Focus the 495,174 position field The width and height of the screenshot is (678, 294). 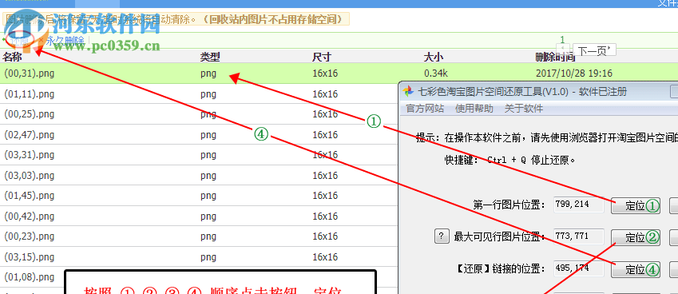(578, 268)
